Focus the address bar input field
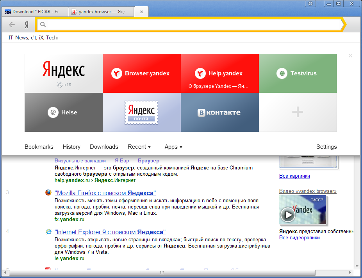362x278 pixels. coord(195,24)
